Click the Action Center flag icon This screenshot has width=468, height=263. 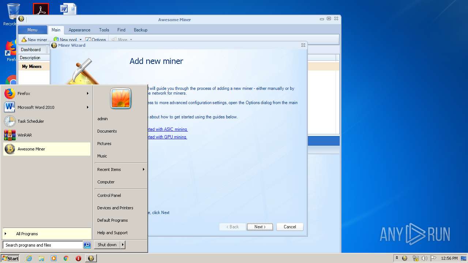click(x=433, y=258)
